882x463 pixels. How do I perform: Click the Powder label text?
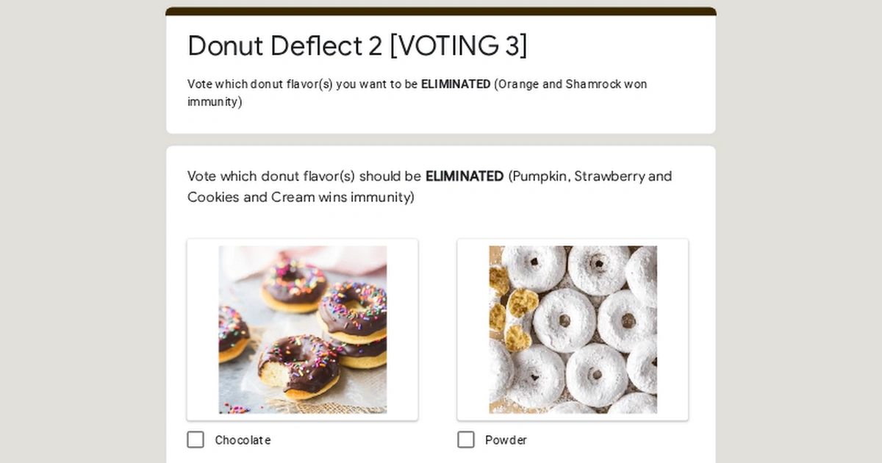506,439
